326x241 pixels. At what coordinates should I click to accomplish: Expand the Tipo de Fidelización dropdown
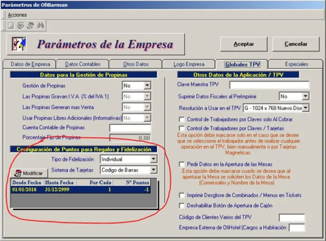153,159
